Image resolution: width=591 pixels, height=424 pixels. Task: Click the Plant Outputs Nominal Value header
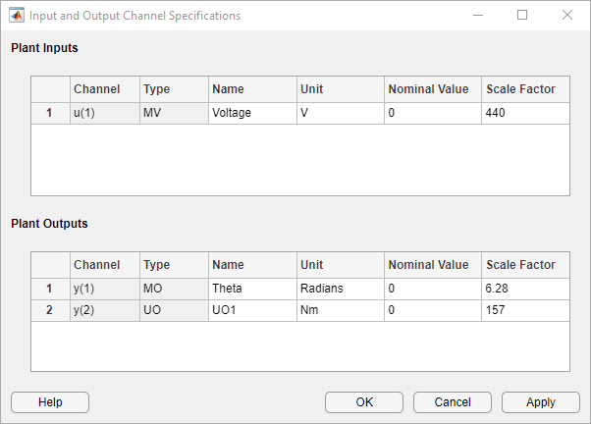click(433, 265)
